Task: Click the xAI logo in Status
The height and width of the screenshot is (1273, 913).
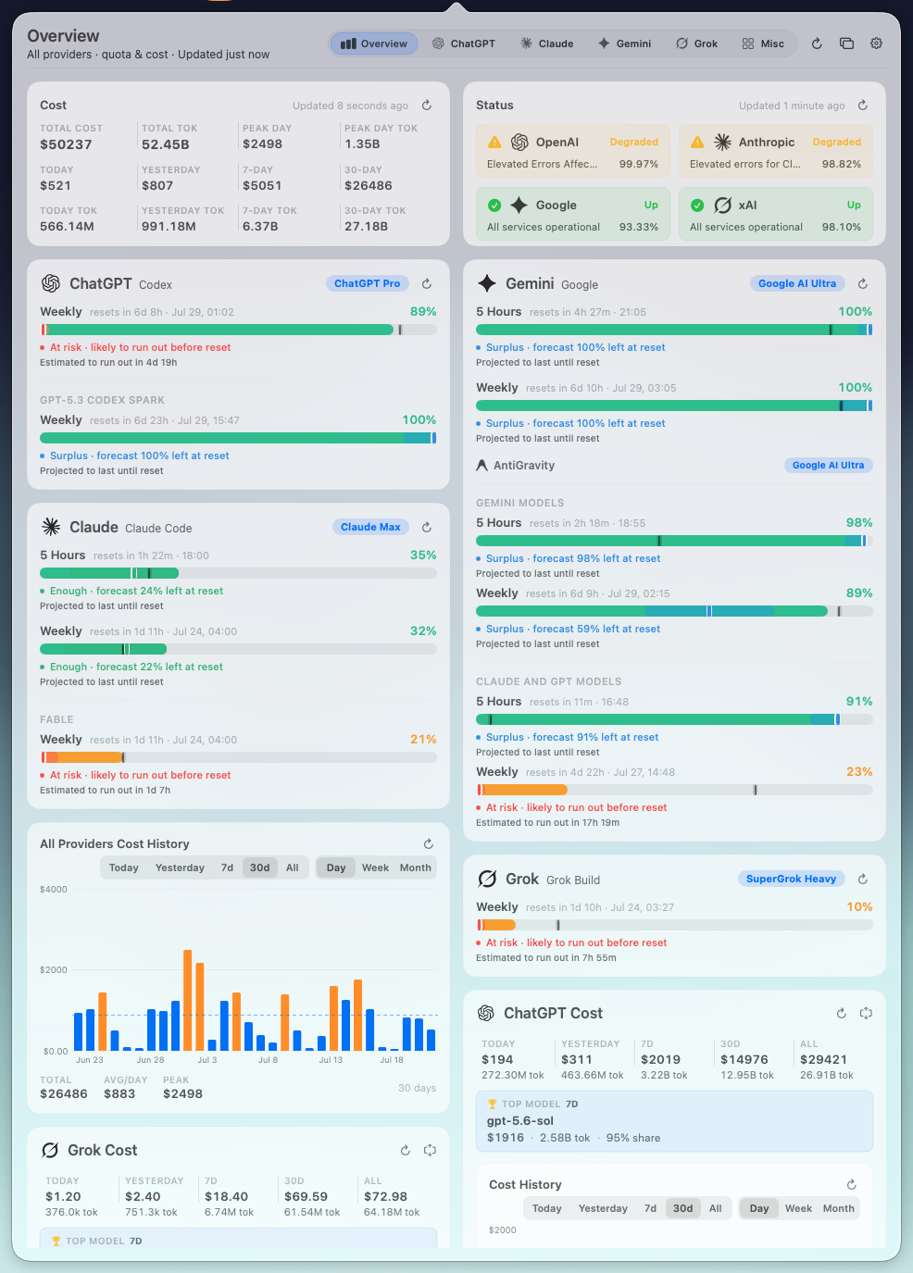Action: coord(723,206)
